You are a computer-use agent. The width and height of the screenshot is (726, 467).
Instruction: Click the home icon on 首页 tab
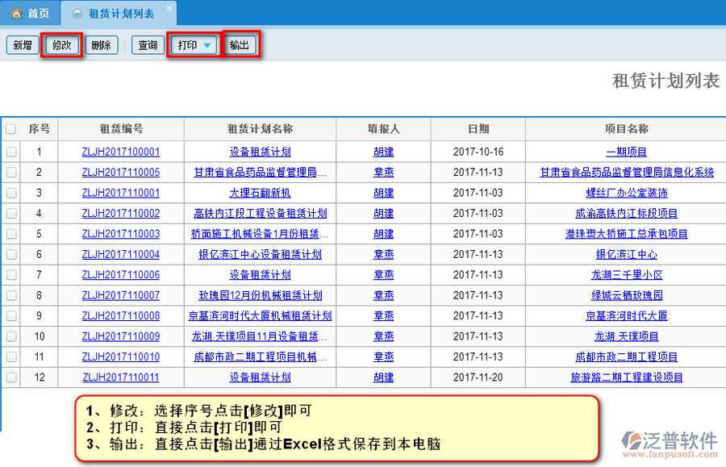click(x=16, y=14)
